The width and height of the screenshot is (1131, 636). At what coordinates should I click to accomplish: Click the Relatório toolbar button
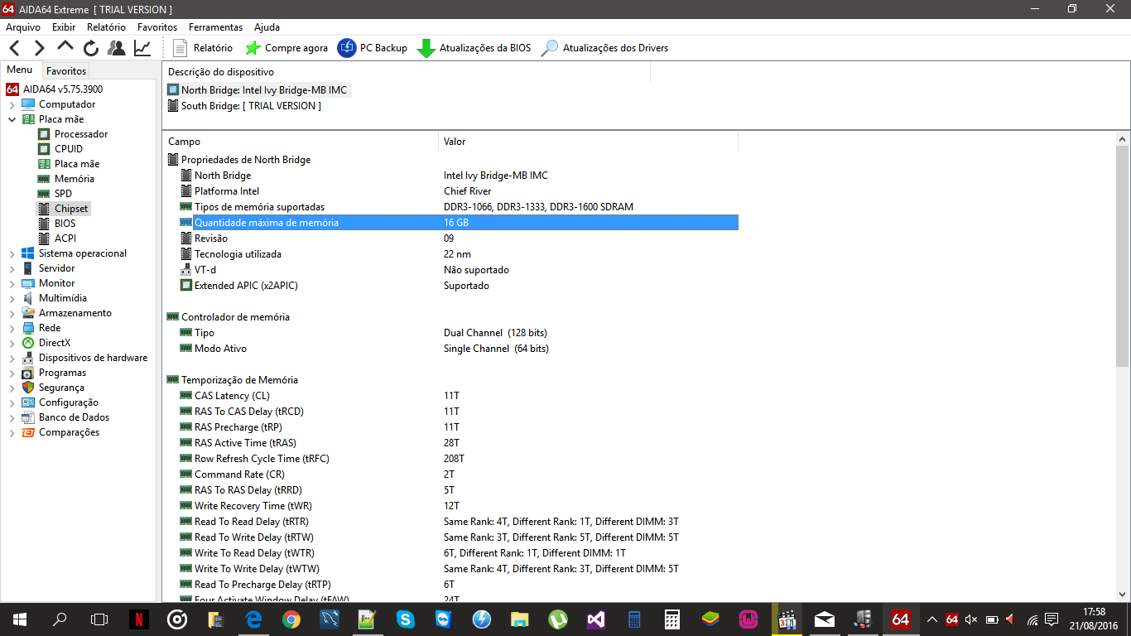click(x=203, y=48)
